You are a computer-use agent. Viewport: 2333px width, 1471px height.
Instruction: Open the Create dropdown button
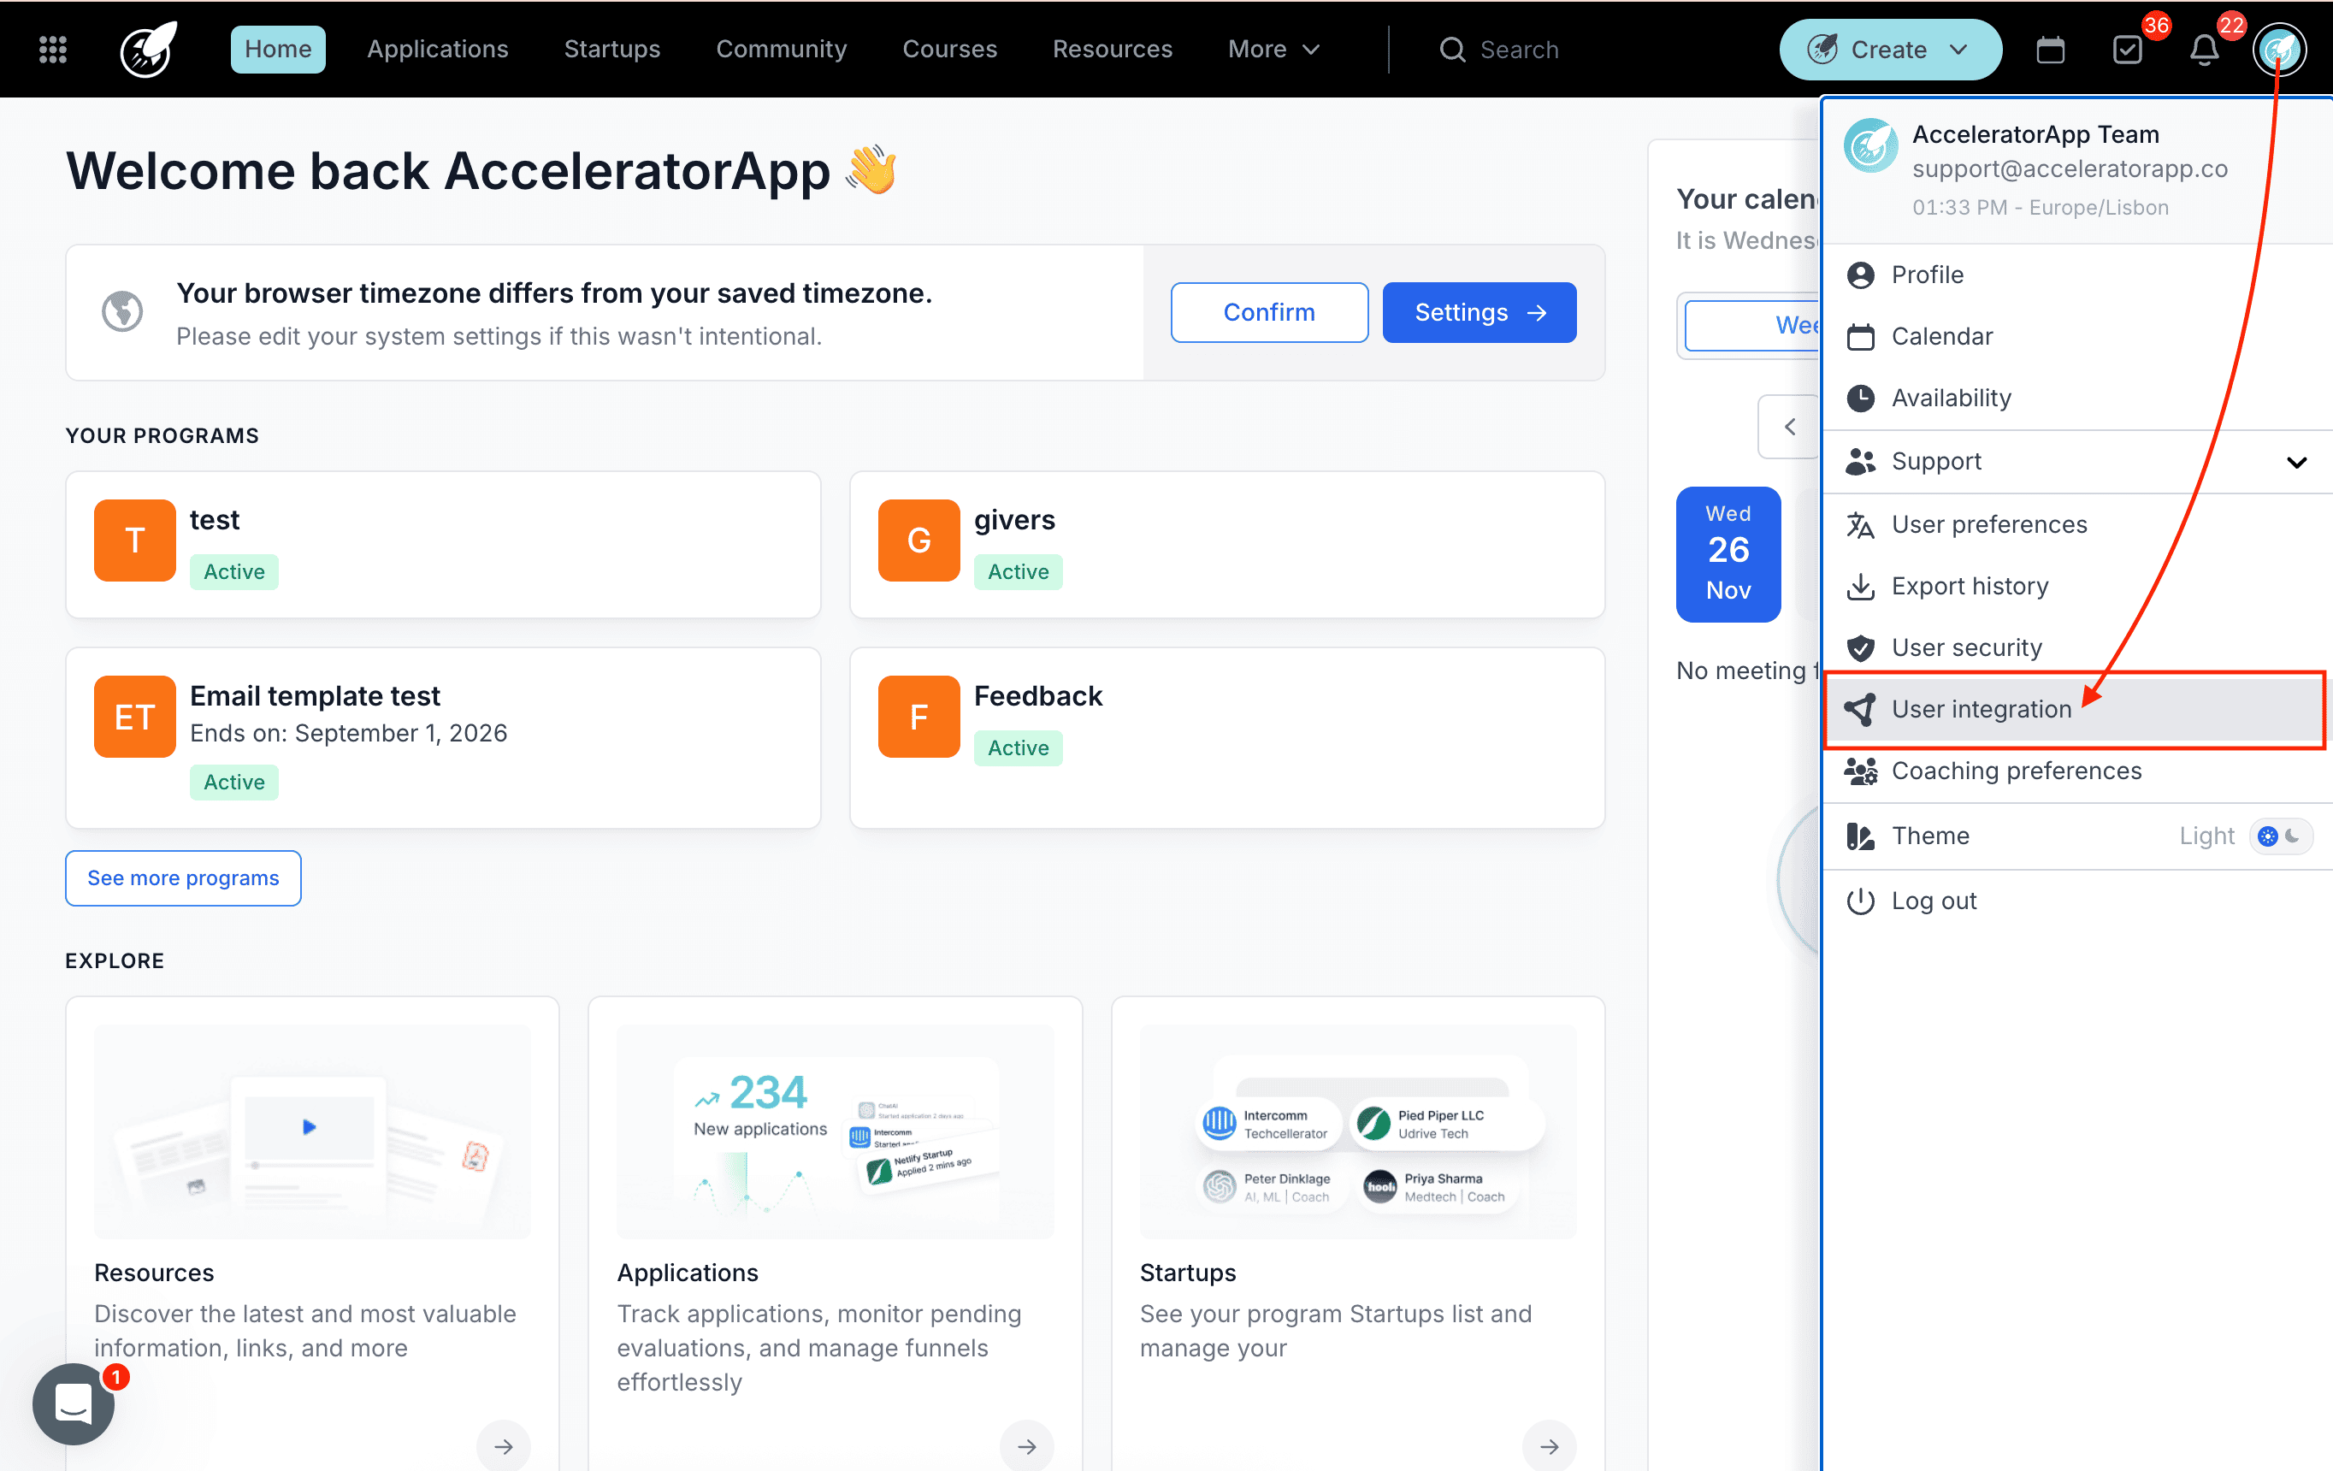tap(1889, 50)
